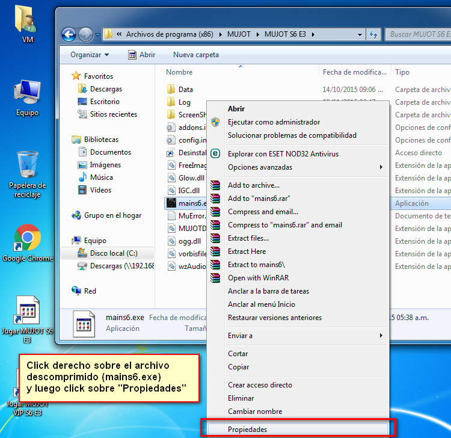
Task: Click Explorar con ESET NOD32 Antivirus
Action: 283,154
